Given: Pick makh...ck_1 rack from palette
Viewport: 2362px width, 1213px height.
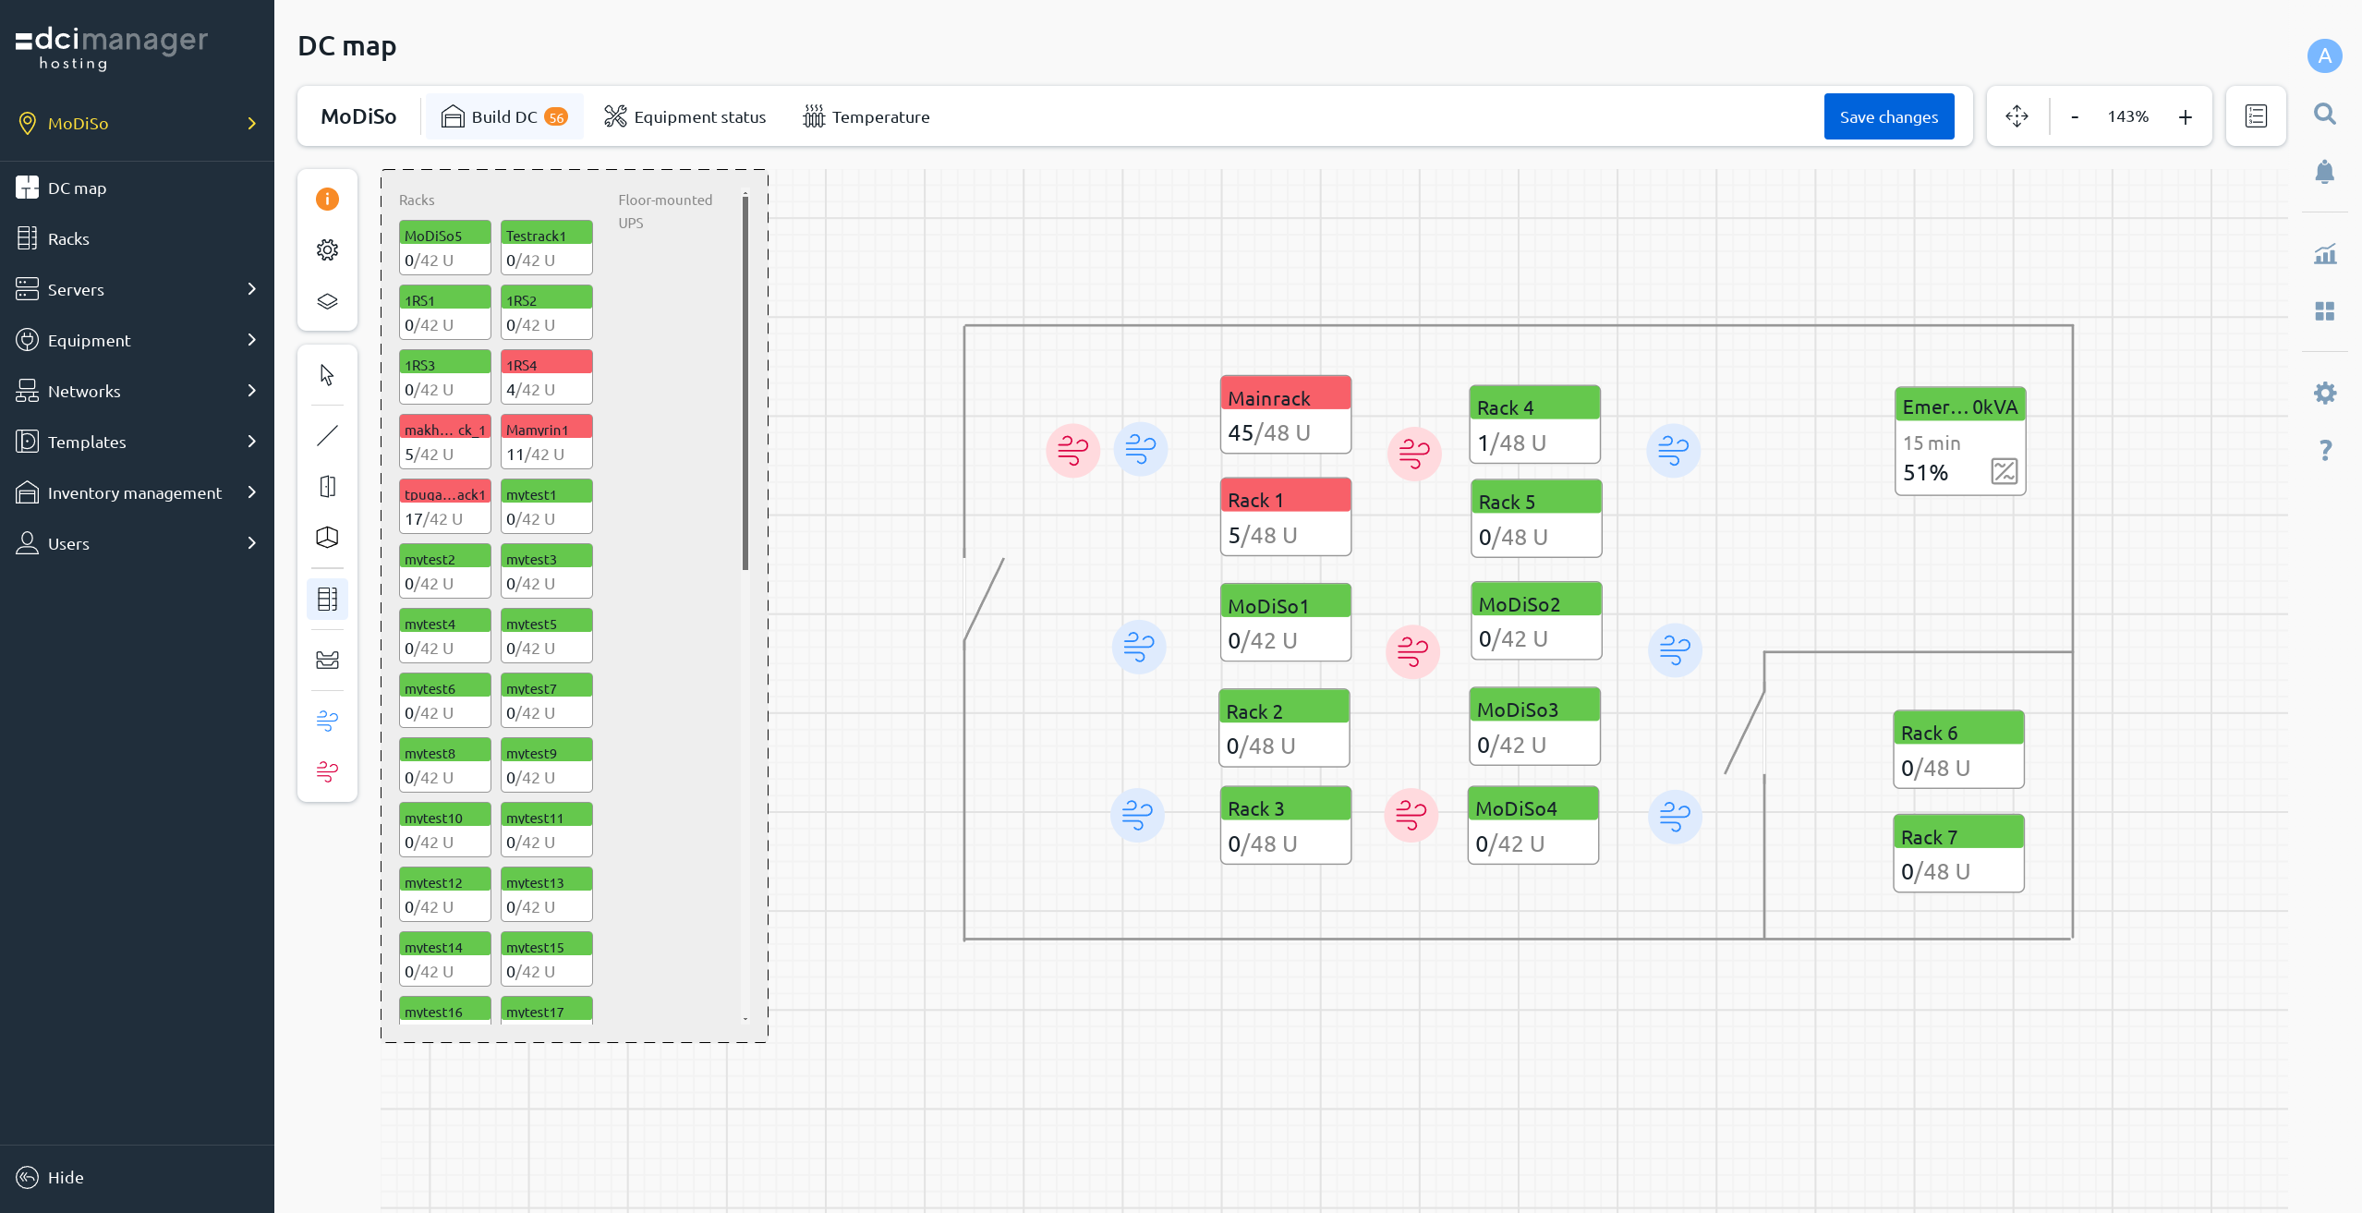Looking at the screenshot, I should coord(444,442).
